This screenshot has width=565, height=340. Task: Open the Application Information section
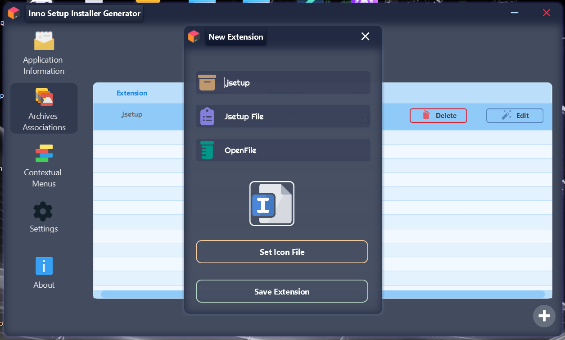(44, 53)
